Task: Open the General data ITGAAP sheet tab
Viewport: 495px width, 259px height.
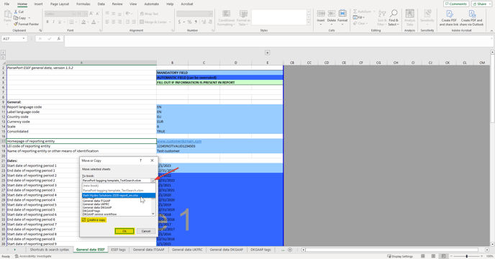Action: coord(148,250)
